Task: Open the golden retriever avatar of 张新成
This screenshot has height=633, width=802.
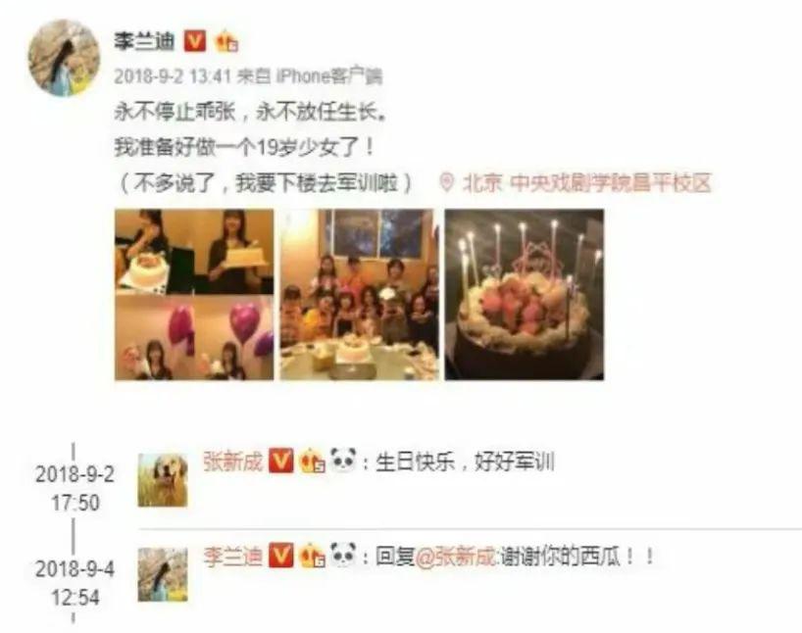Action: coord(163,479)
